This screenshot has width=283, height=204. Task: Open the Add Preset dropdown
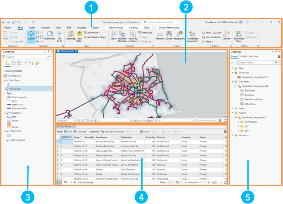pyautogui.click(x=92, y=33)
